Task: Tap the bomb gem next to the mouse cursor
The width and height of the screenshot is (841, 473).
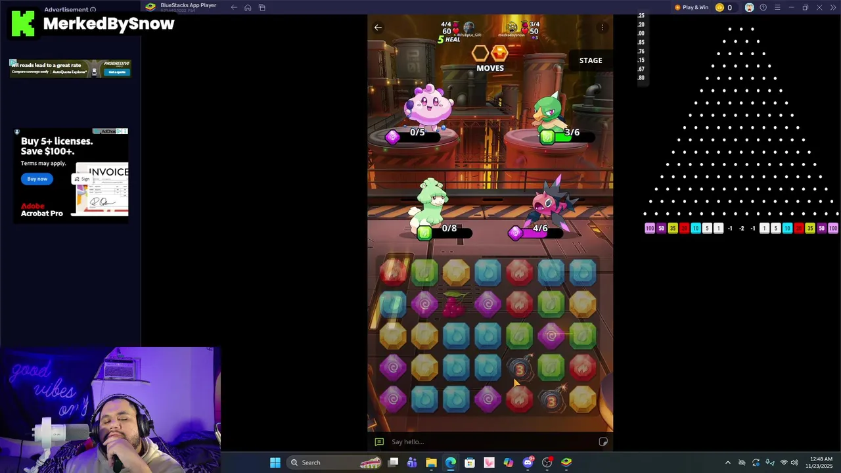Action: 519,369
